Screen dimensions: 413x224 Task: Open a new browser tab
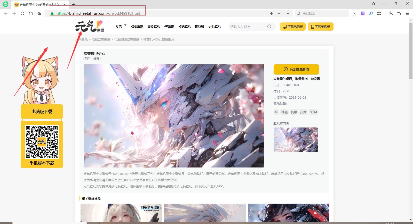[x=74, y=4]
